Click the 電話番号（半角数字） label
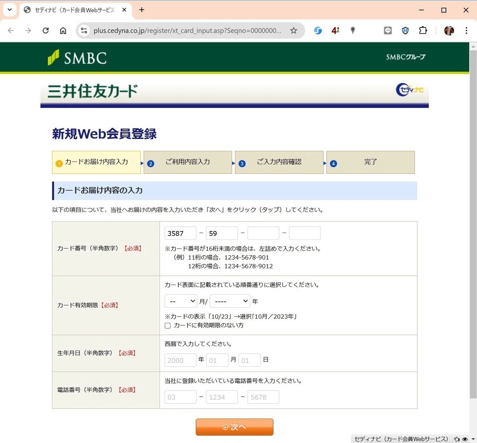 point(85,390)
